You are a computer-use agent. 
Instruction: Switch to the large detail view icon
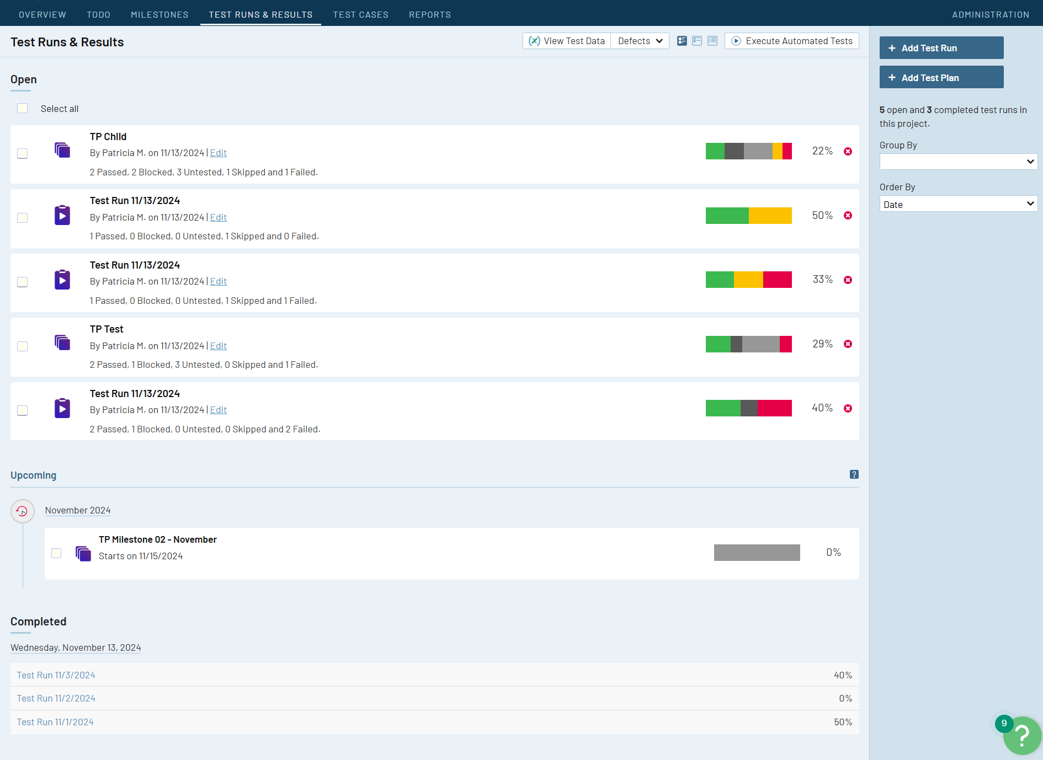[x=682, y=41]
